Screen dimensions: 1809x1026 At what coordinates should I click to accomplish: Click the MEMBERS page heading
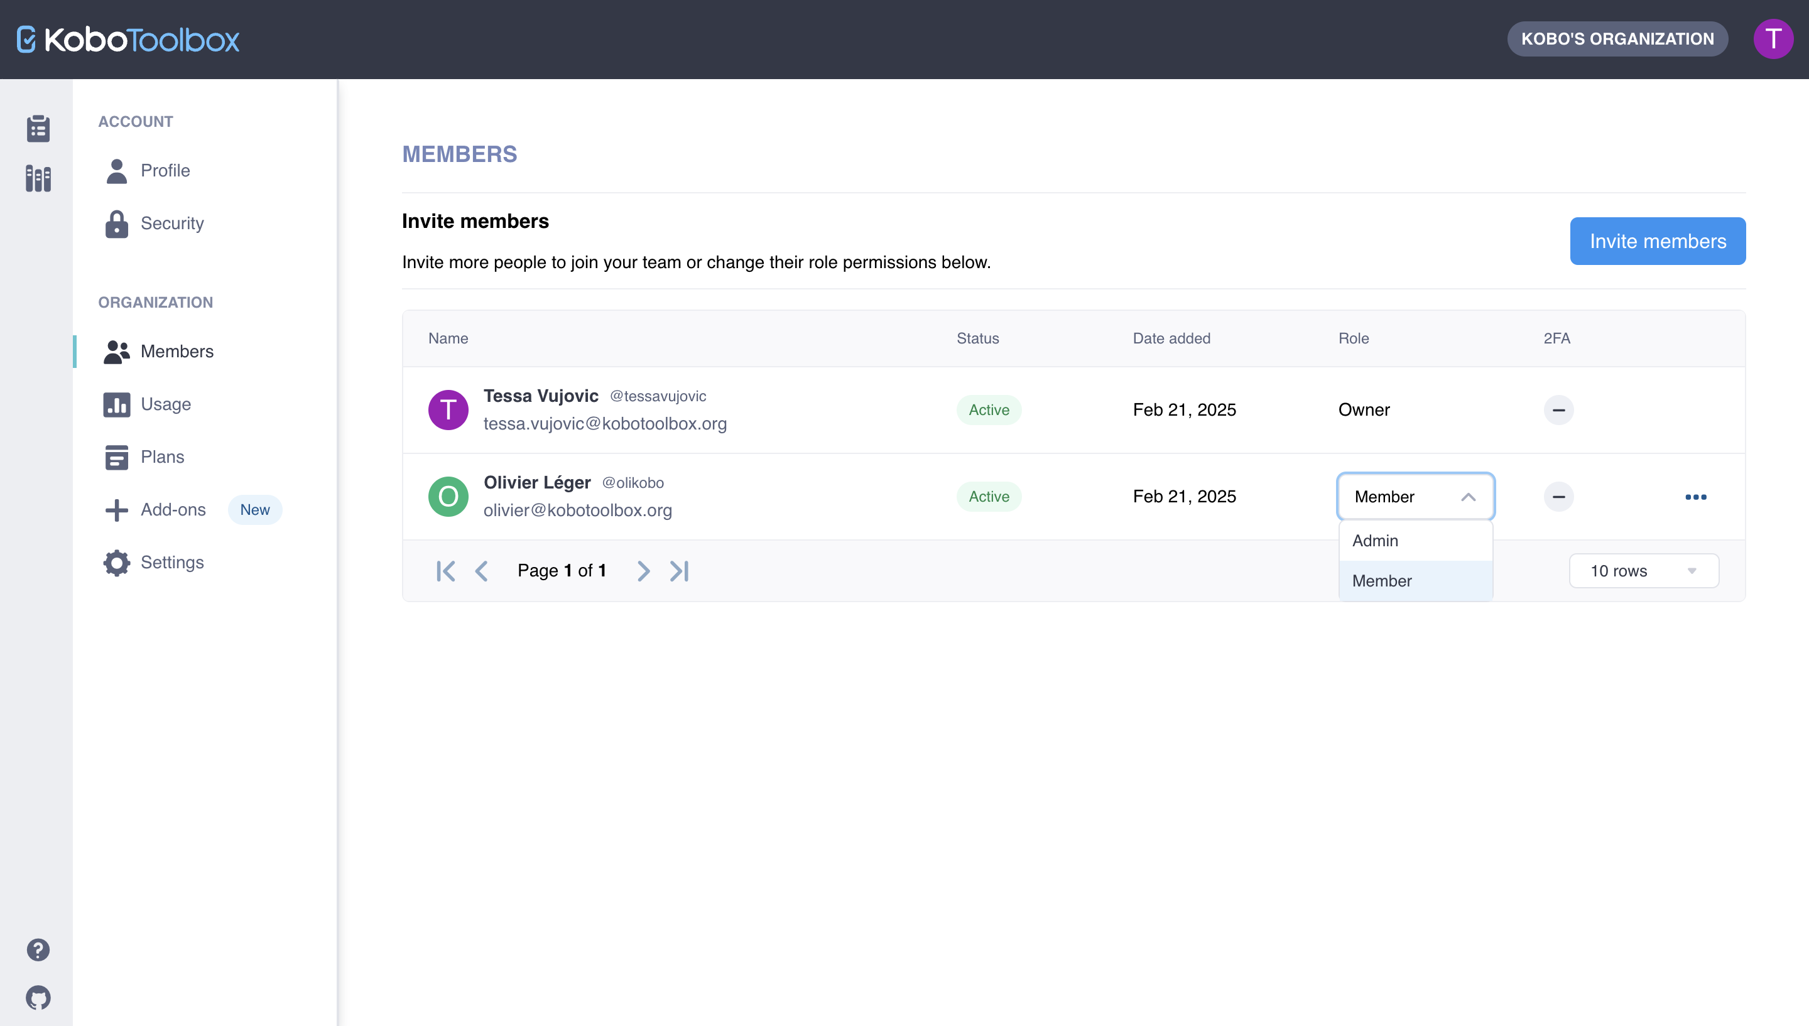coord(459,154)
